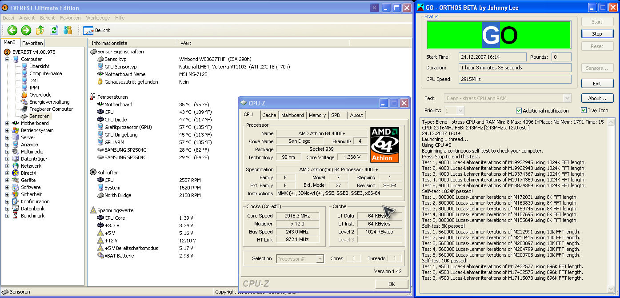Open the Werkzeuge menu
The width and height of the screenshot is (620, 298).
98,18
